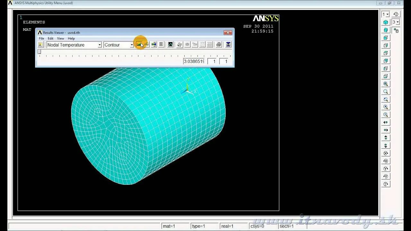Click real=1 in status bar
The width and height of the screenshot is (411, 231).
pyautogui.click(x=233, y=226)
